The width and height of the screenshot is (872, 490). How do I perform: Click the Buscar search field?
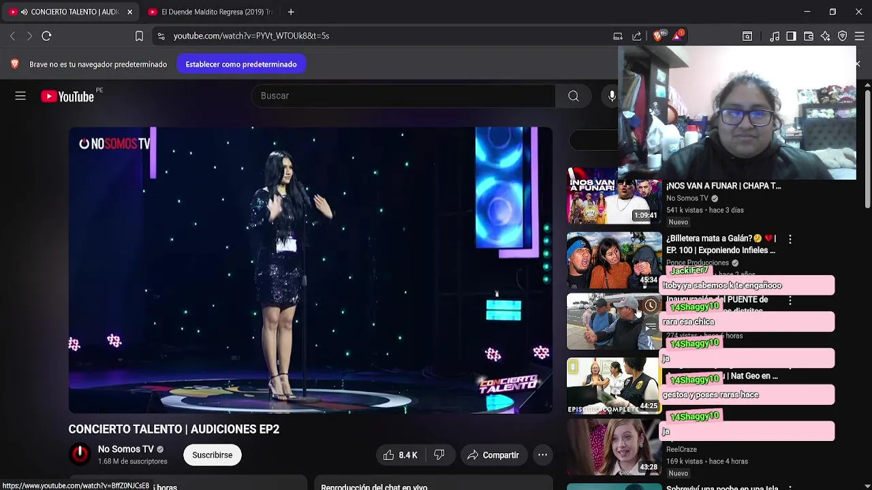click(403, 96)
